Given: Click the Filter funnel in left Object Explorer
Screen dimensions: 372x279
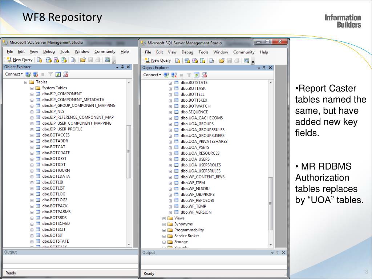Looking at the screenshot, I should [50, 74].
